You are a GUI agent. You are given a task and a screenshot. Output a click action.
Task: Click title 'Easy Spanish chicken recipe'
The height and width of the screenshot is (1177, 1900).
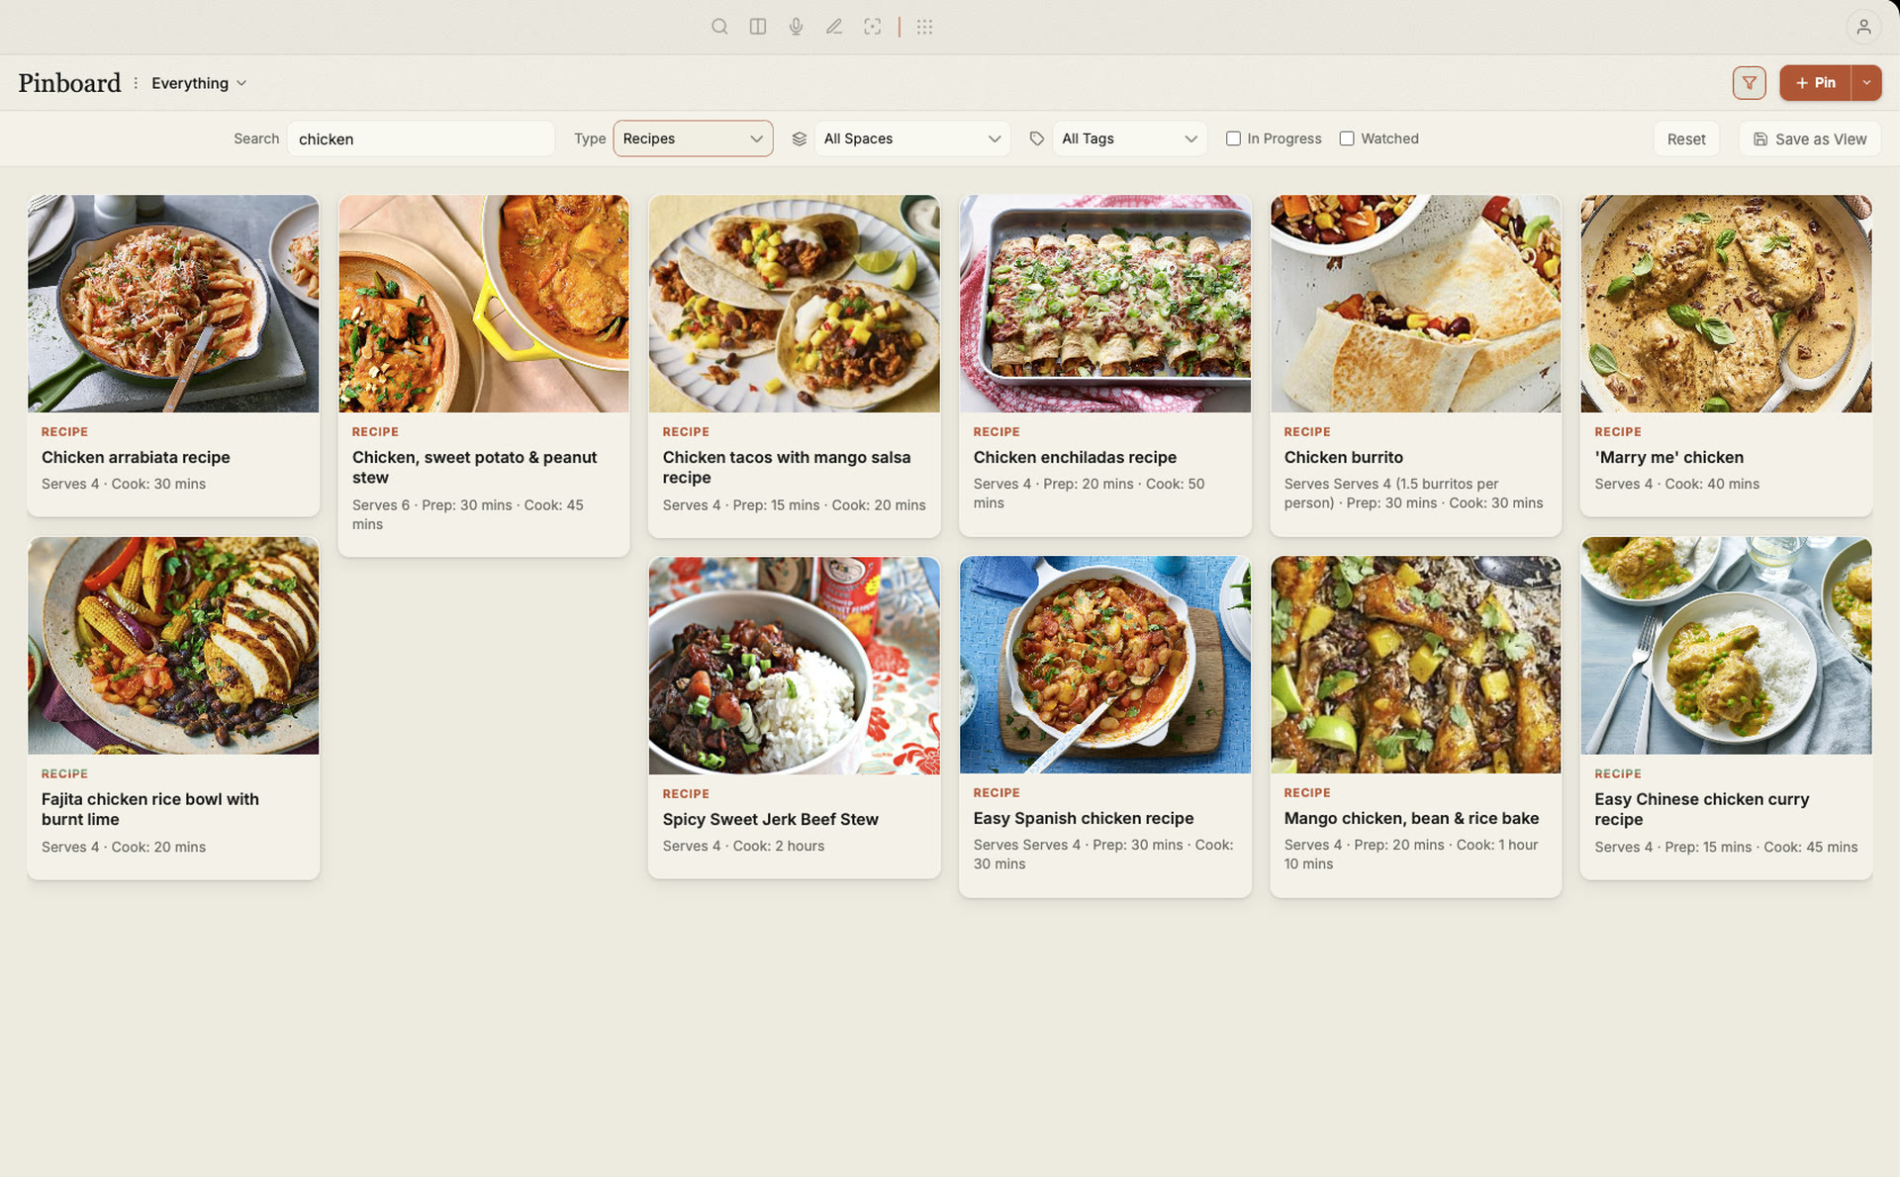pyautogui.click(x=1083, y=818)
